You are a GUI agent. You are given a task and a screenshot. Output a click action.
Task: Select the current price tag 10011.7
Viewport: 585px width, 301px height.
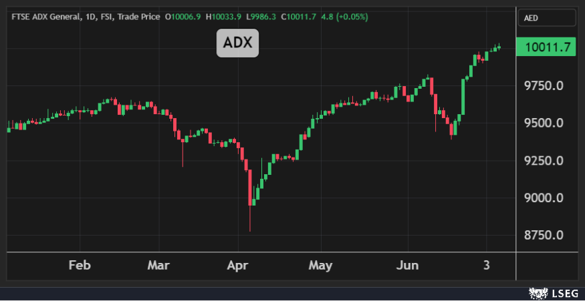tap(546, 47)
